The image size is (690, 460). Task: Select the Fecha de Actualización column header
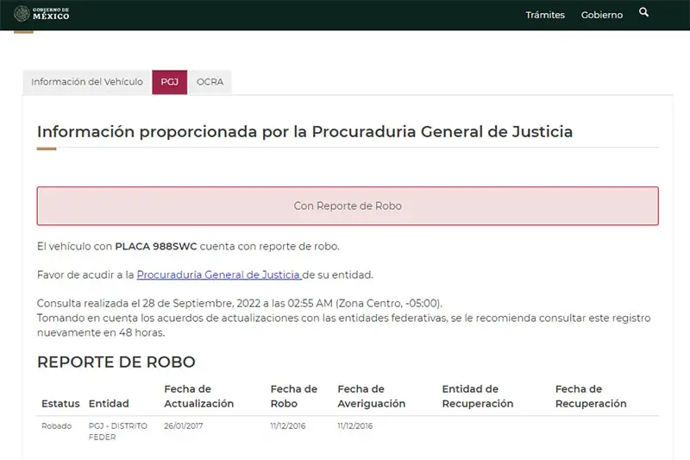click(198, 396)
